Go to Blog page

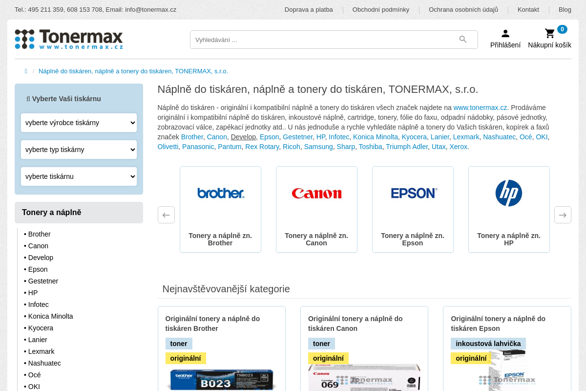click(565, 10)
